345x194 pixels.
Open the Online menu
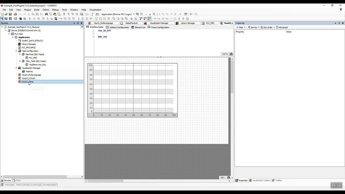pos(46,10)
